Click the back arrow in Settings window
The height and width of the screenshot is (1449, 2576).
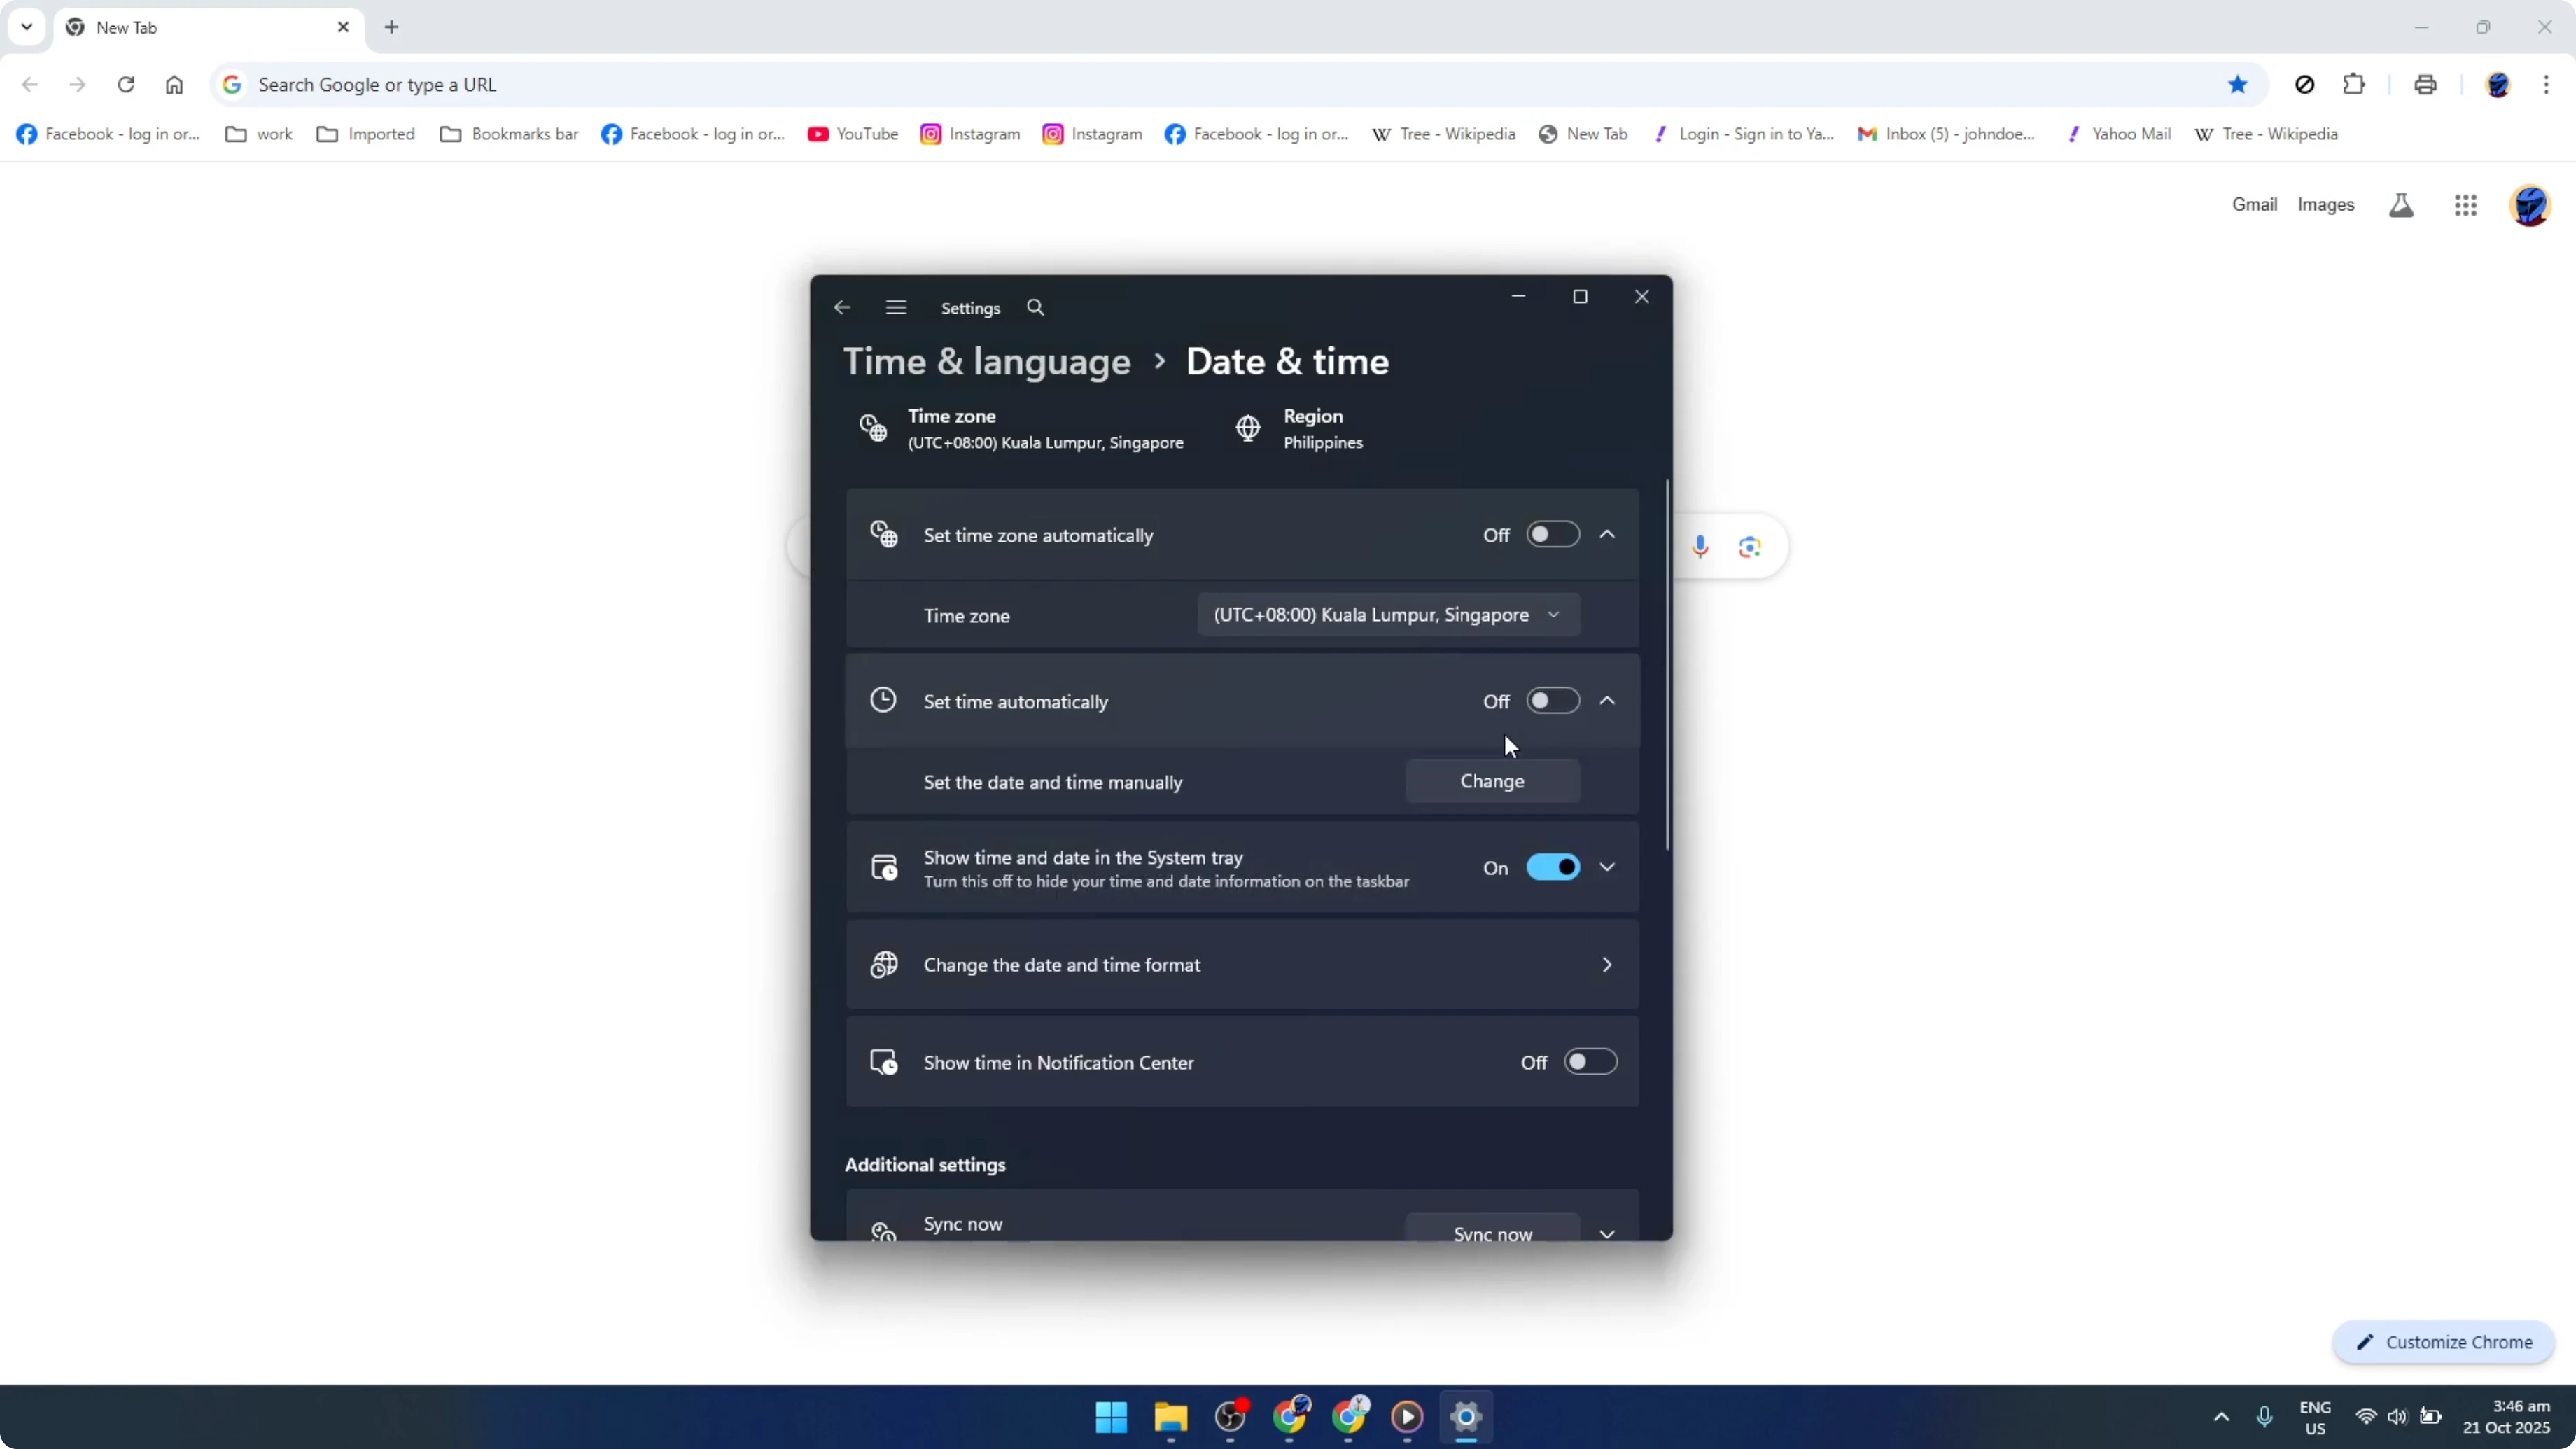point(841,307)
